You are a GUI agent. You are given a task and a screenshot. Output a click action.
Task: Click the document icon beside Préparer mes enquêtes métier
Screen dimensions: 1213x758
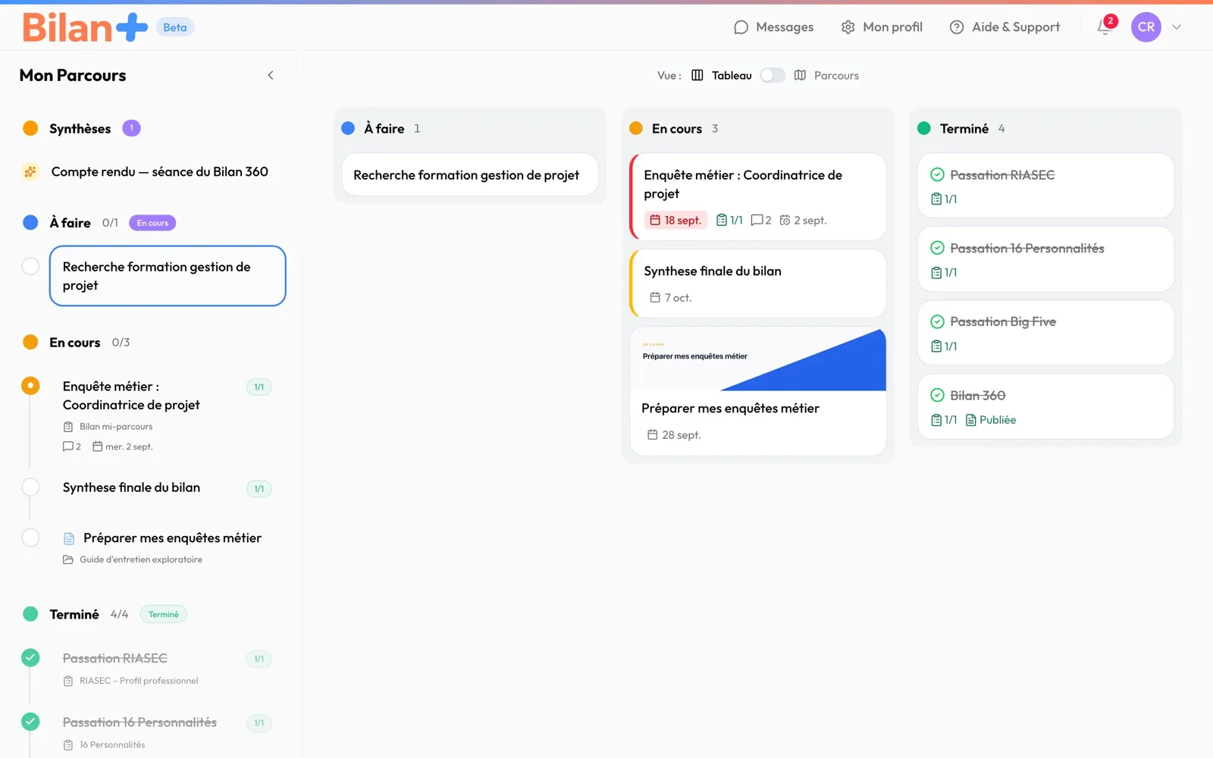click(69, 538)
